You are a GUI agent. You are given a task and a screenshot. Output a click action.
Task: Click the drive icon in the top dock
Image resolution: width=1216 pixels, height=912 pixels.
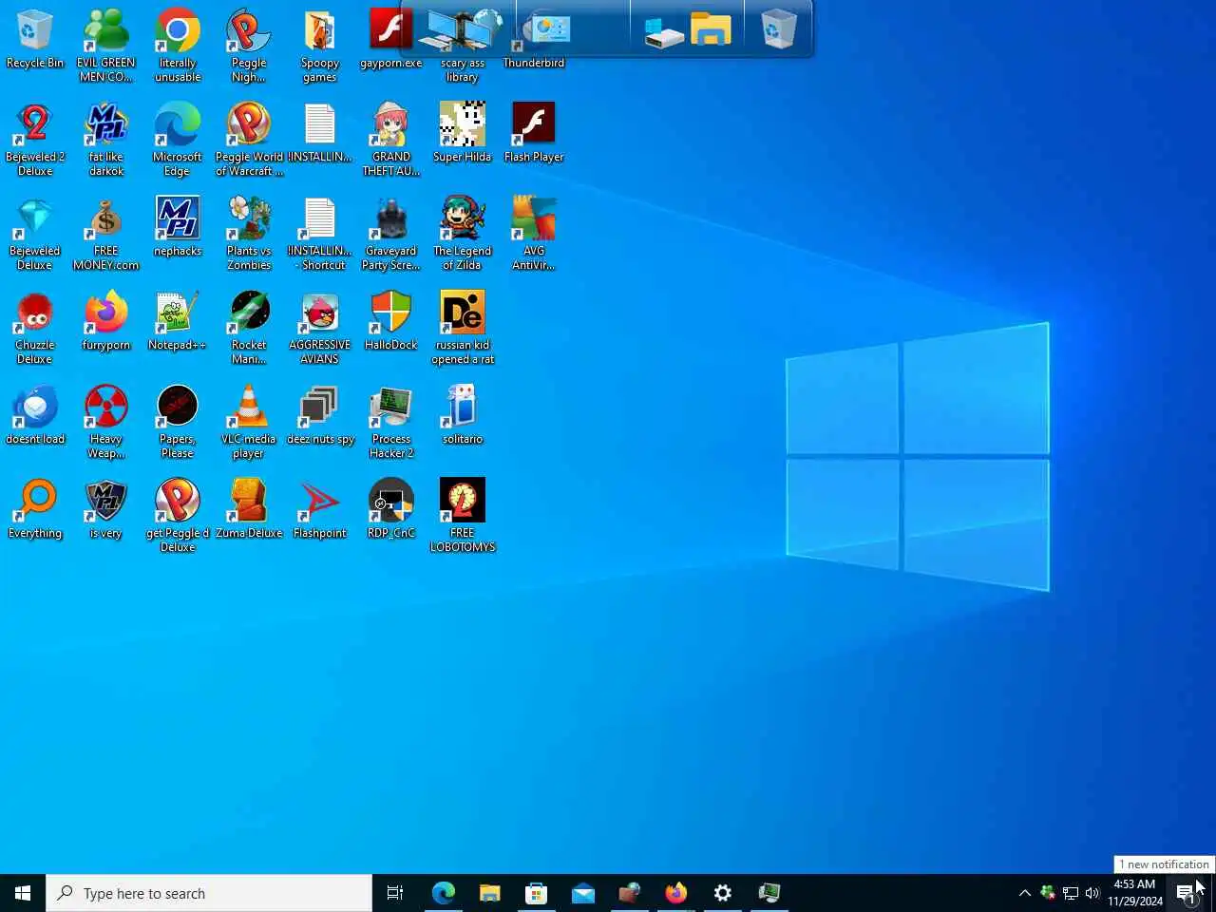(664, 33)
